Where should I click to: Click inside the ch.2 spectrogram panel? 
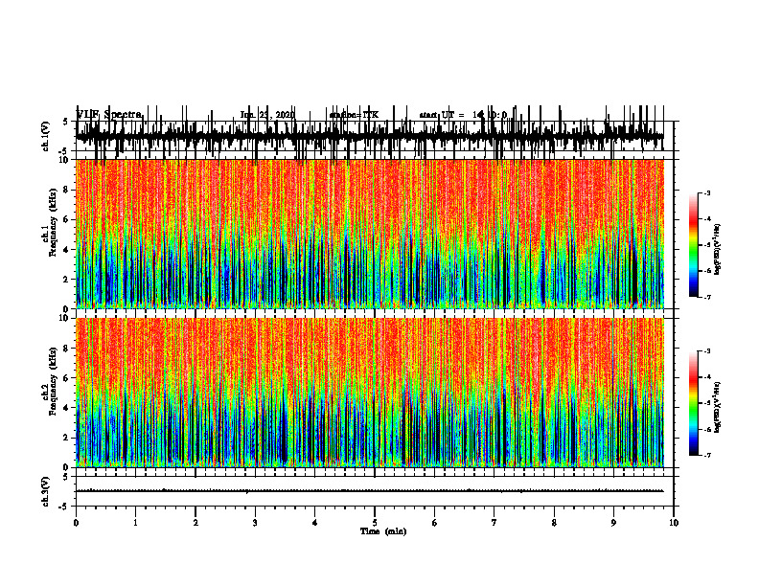coord(370,393)
